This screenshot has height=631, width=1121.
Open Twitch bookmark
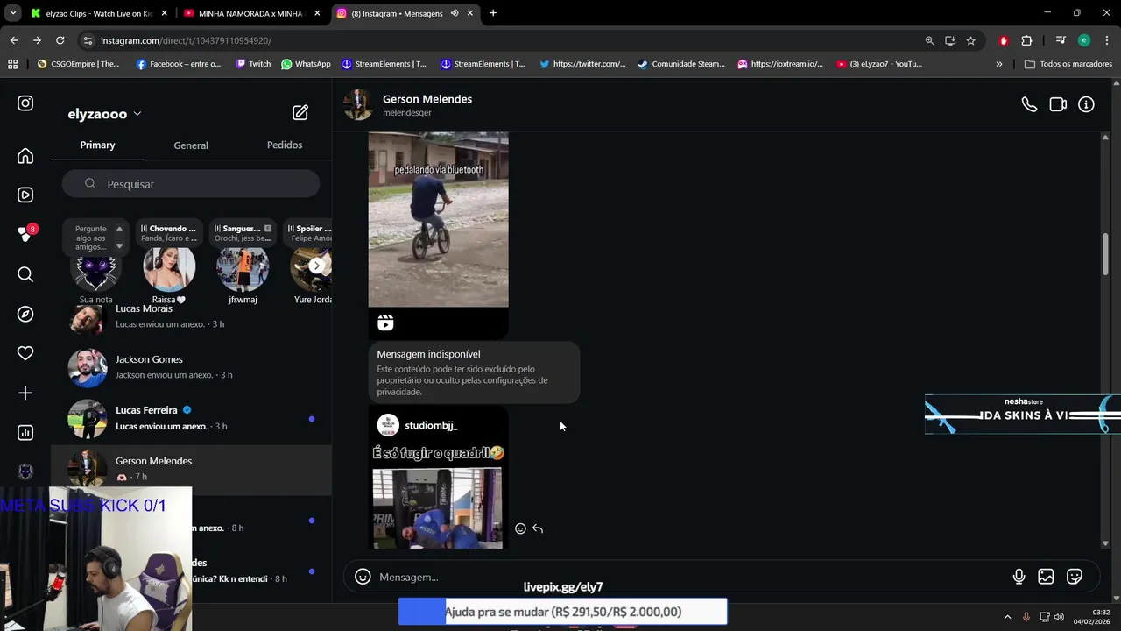click(x=253, y=64)
